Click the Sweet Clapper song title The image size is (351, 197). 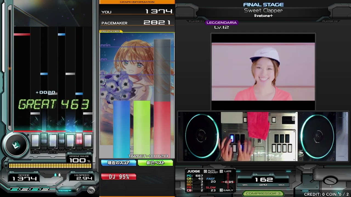[x=263, y=10]
